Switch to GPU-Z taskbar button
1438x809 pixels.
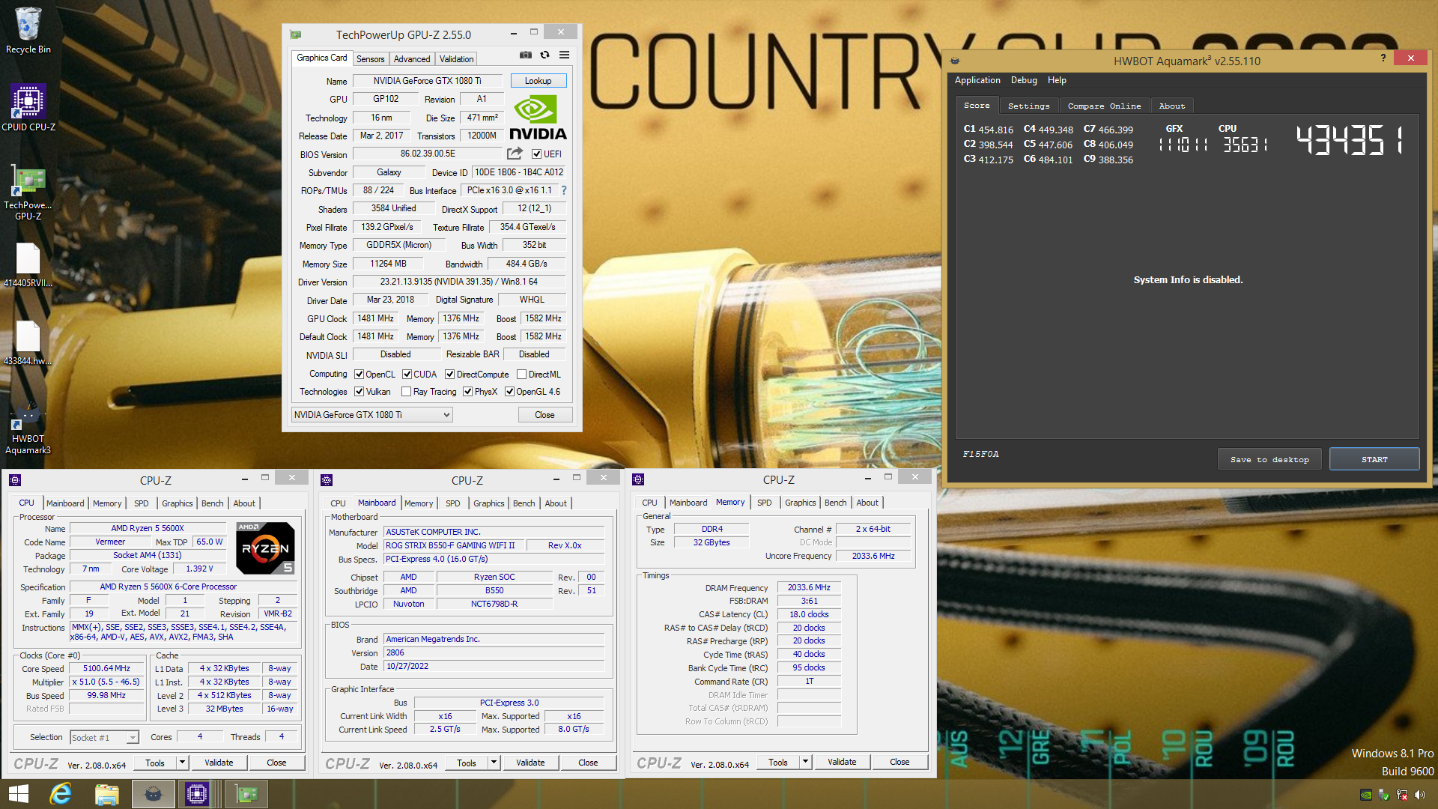pos(246,794)
